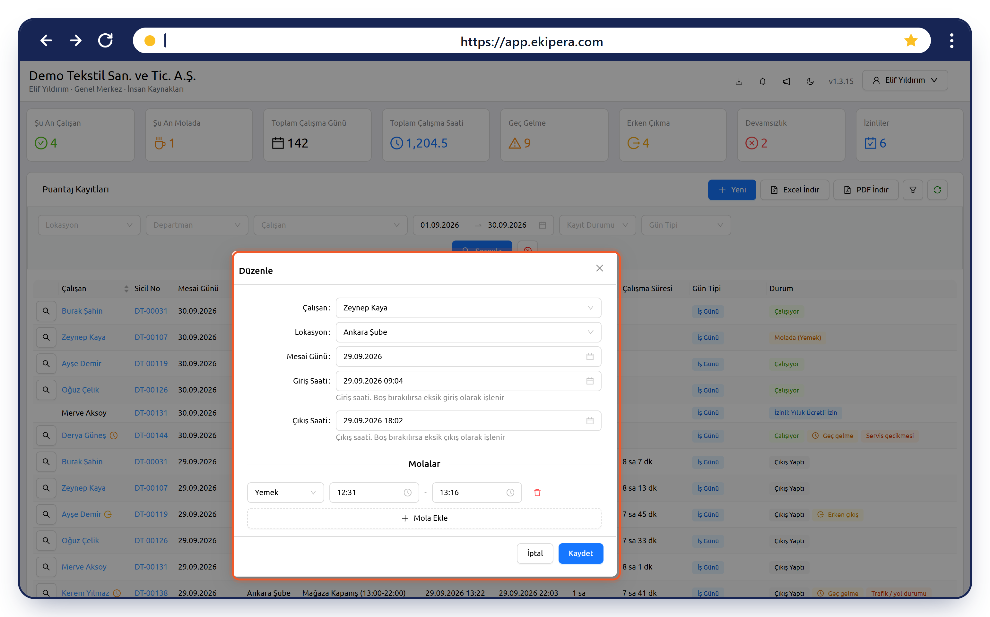
Task: Click the browser forward arrow
Action: click(75, 40)
